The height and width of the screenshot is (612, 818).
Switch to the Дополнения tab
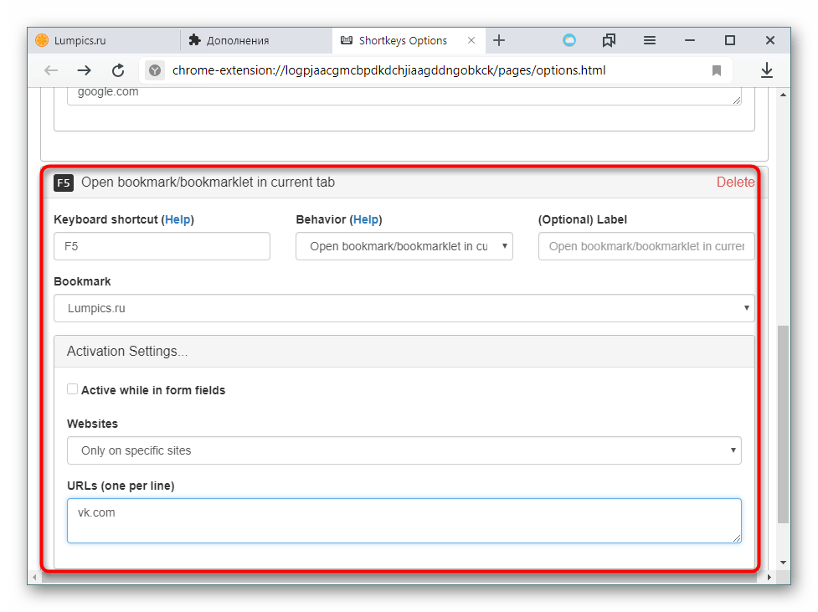256,40
